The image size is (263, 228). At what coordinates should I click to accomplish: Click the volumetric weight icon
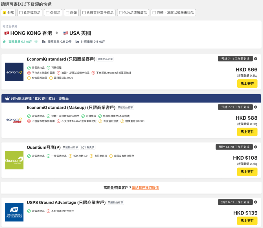pos(44,42)
